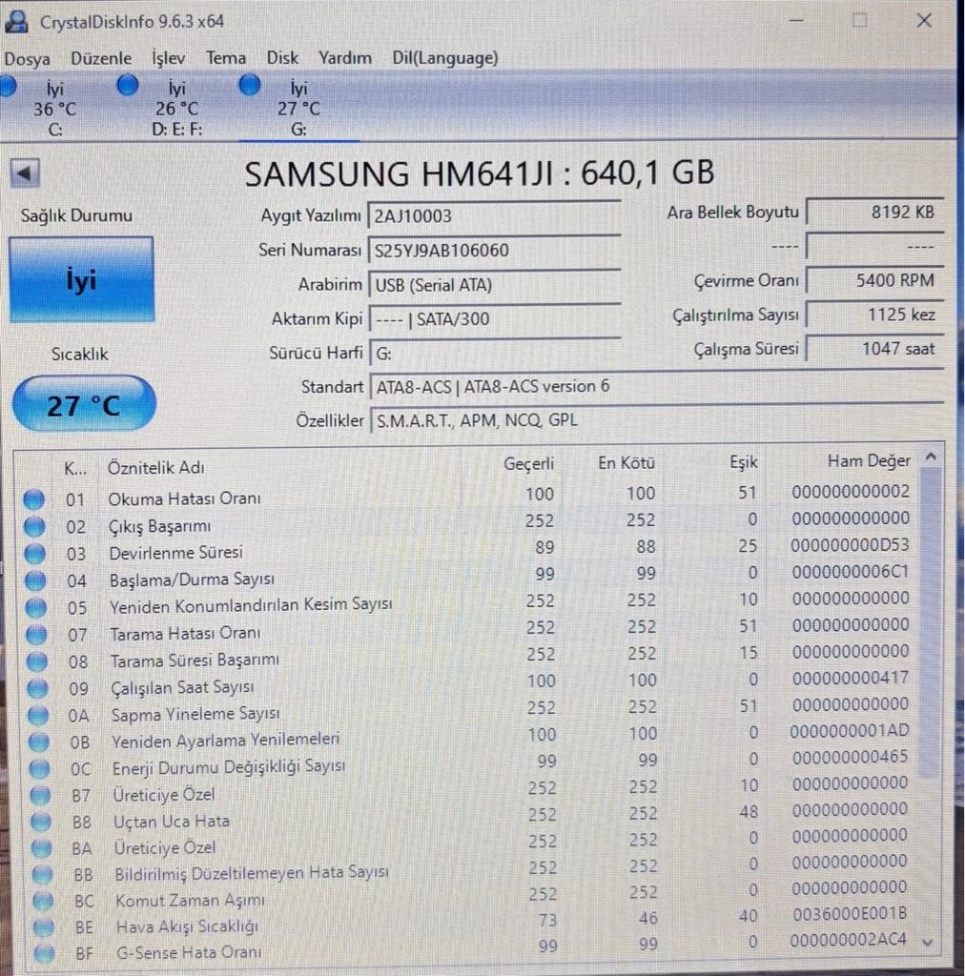Click the status icon for Tarama Hatası Oranı

[36, 634]
